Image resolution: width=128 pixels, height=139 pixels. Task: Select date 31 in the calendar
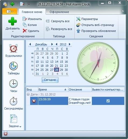click(x=37, y=74)
